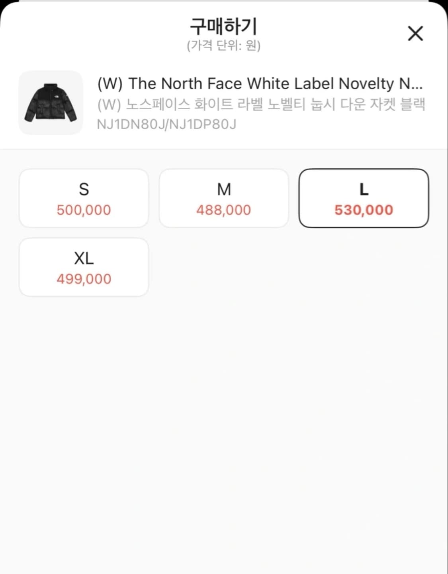The image size is (448, 574).
Task: Click the bold L size label
Action: coord(364,189)
